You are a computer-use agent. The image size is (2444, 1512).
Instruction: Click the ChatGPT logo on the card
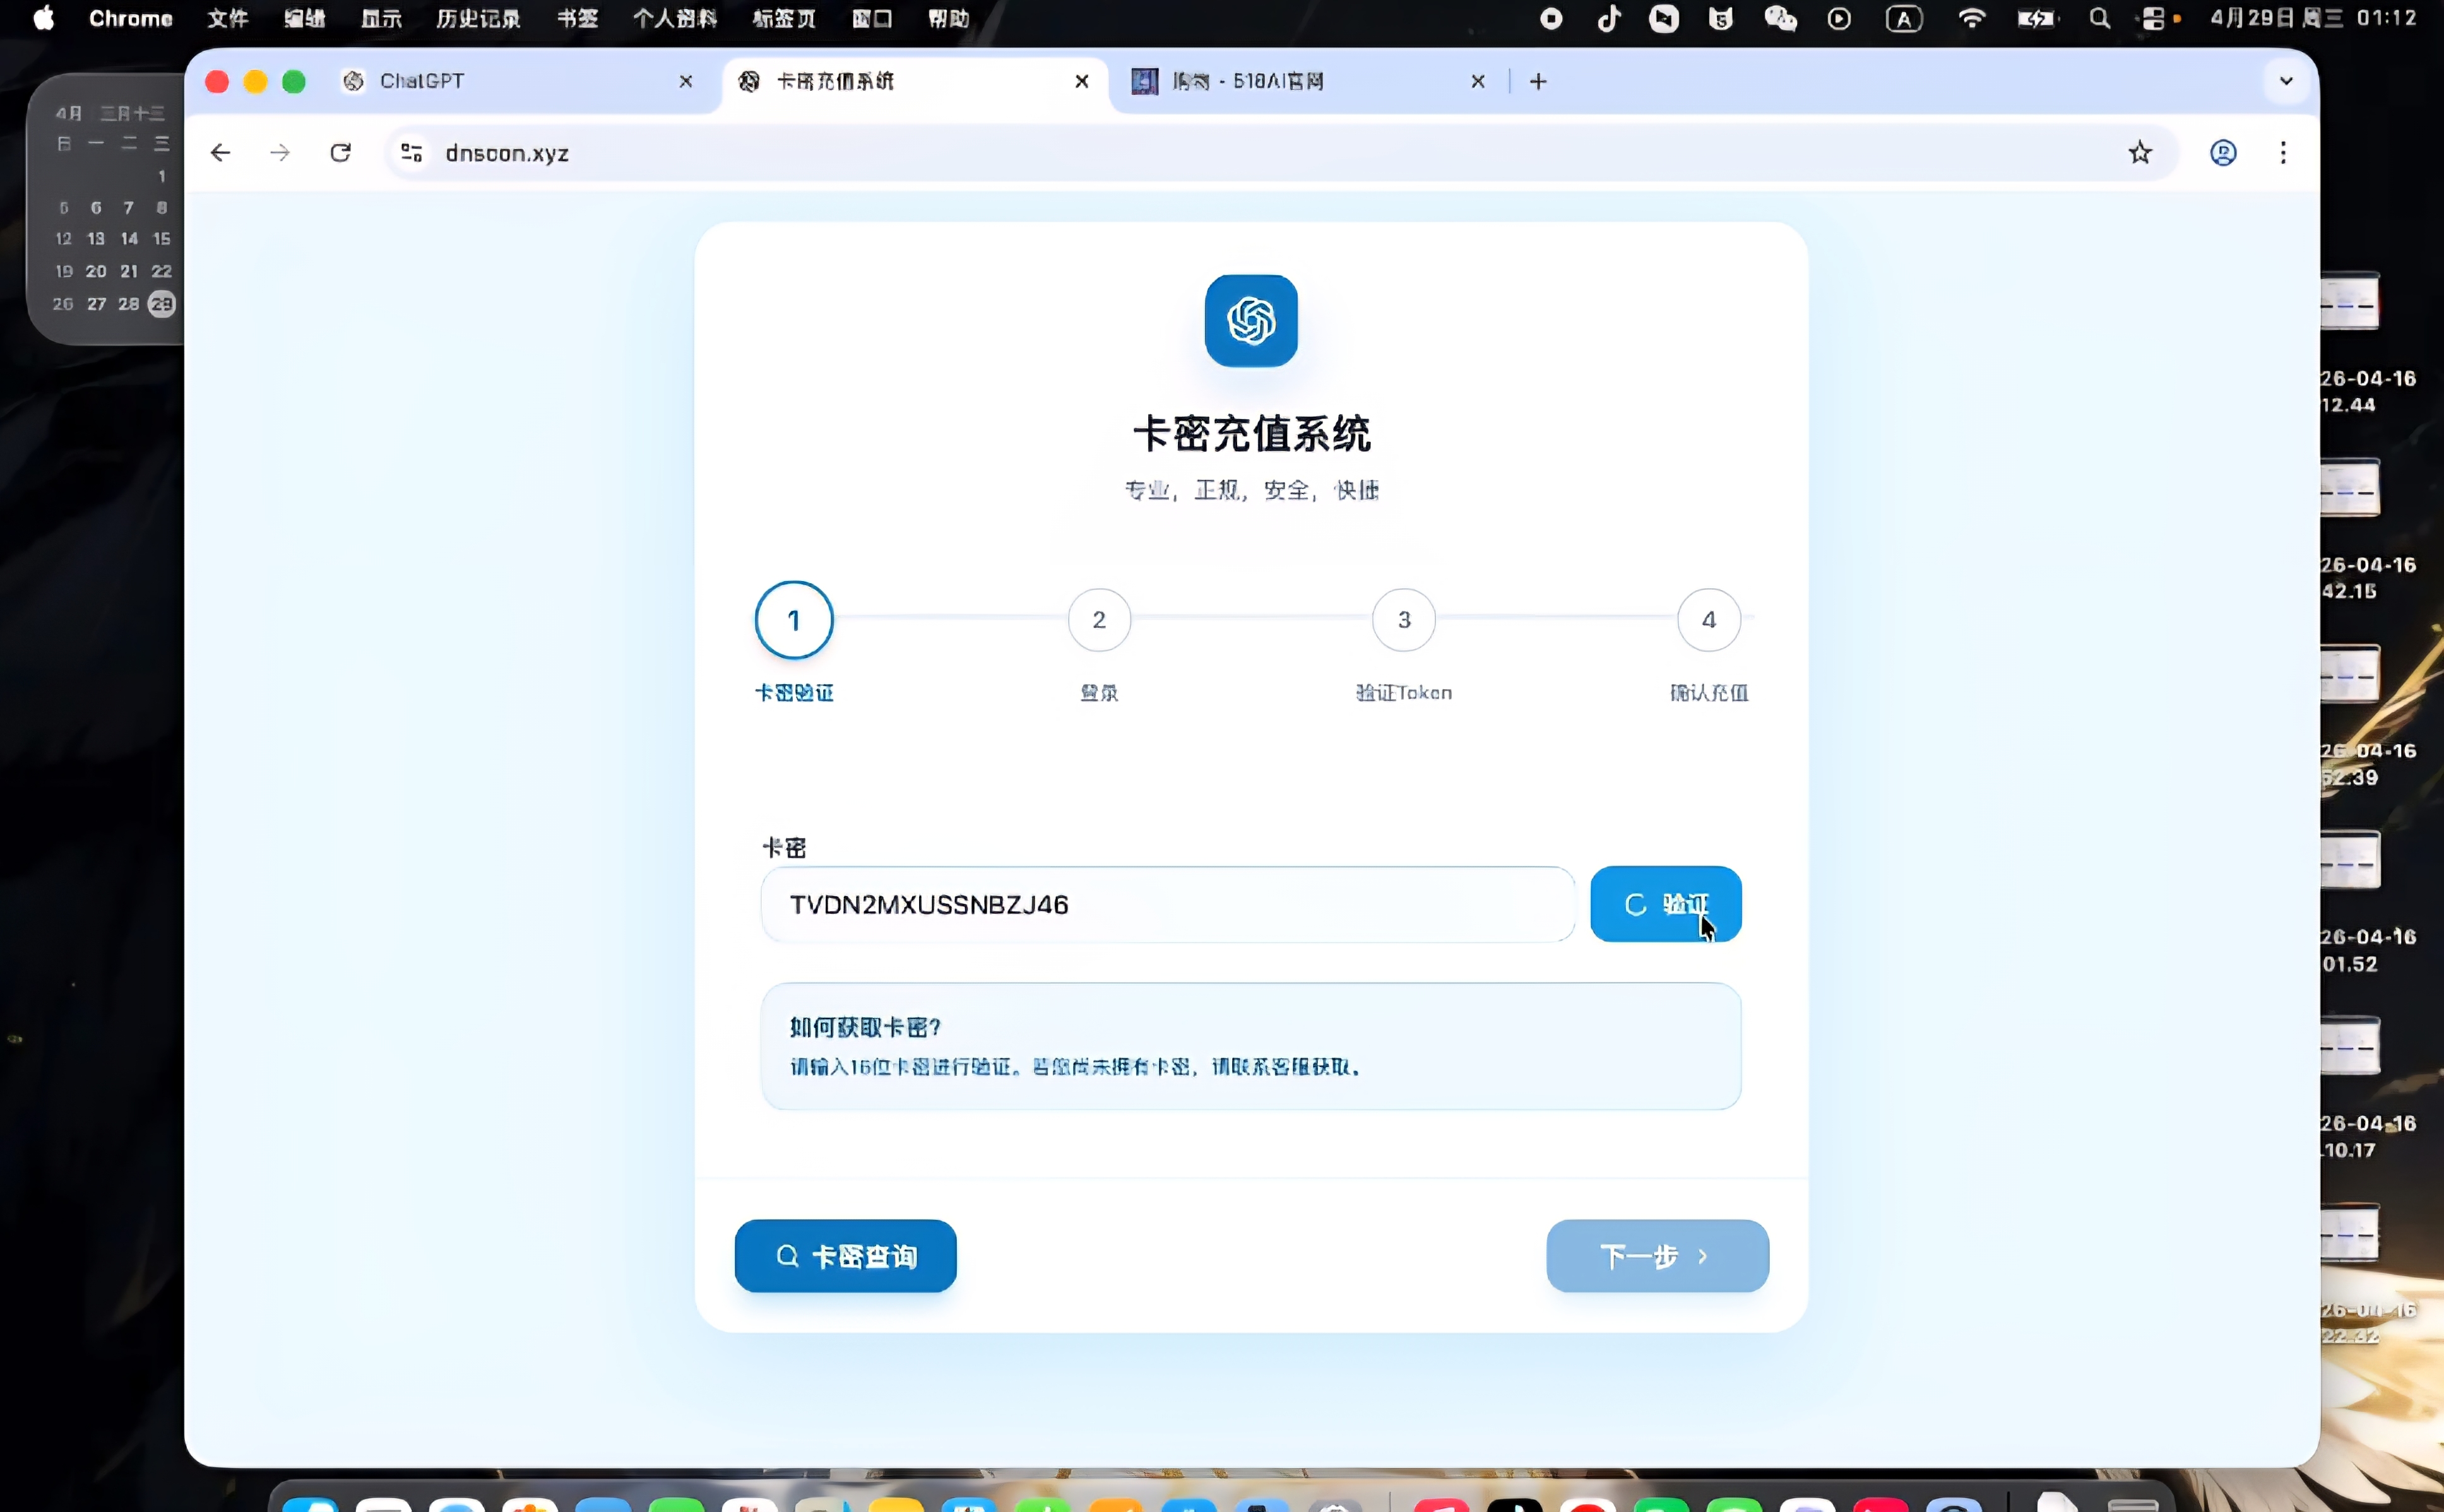1251,321
